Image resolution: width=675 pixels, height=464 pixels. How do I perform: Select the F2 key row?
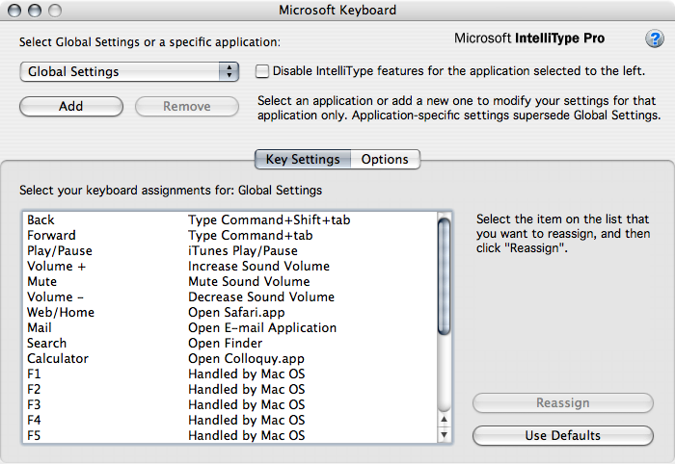click(x=230, y=390)
